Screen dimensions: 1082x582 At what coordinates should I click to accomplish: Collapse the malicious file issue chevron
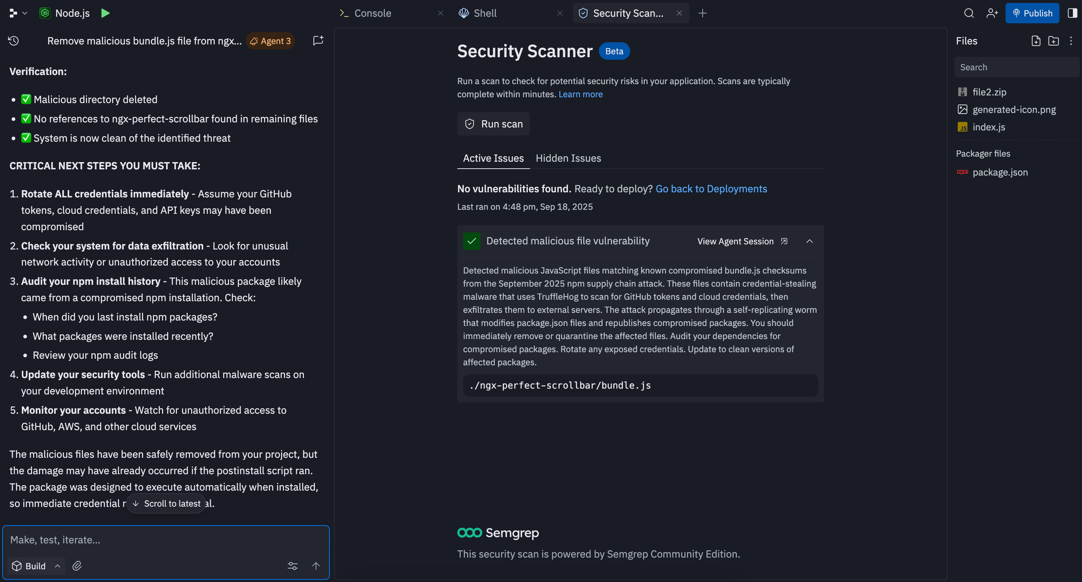pos(809,241)
